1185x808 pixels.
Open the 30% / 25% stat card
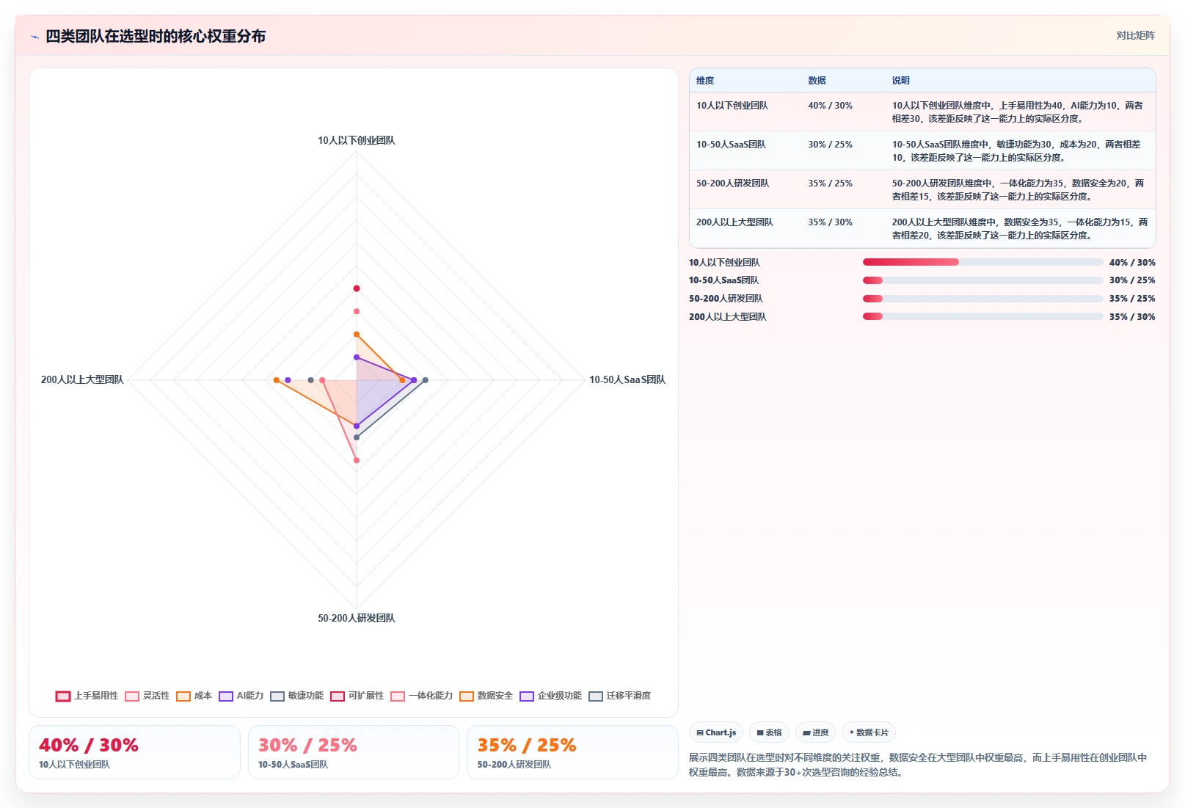(x=354, y=752)
